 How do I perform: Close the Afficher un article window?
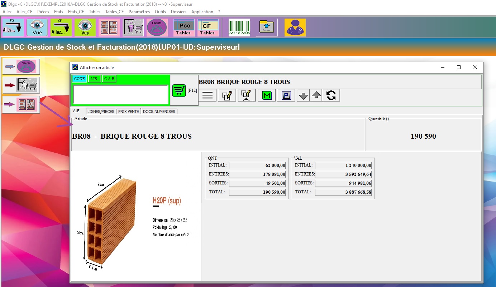pos(475,67)
